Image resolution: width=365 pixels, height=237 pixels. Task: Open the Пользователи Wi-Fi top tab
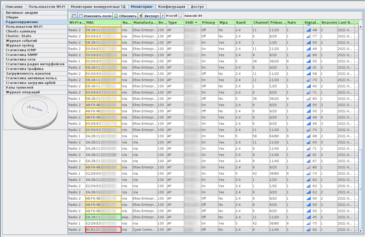pyautogui.click(x=47, y=7)
